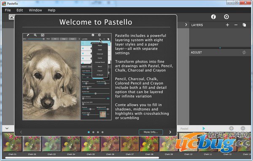Open the Edit menu
Screen dimensions: 253x161
pyautogui.click(x=20, y=10)
